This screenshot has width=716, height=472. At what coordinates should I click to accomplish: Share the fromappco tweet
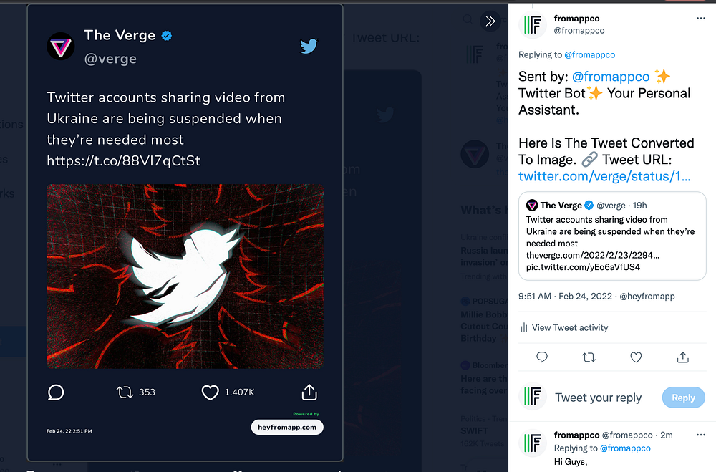[683, 357]
